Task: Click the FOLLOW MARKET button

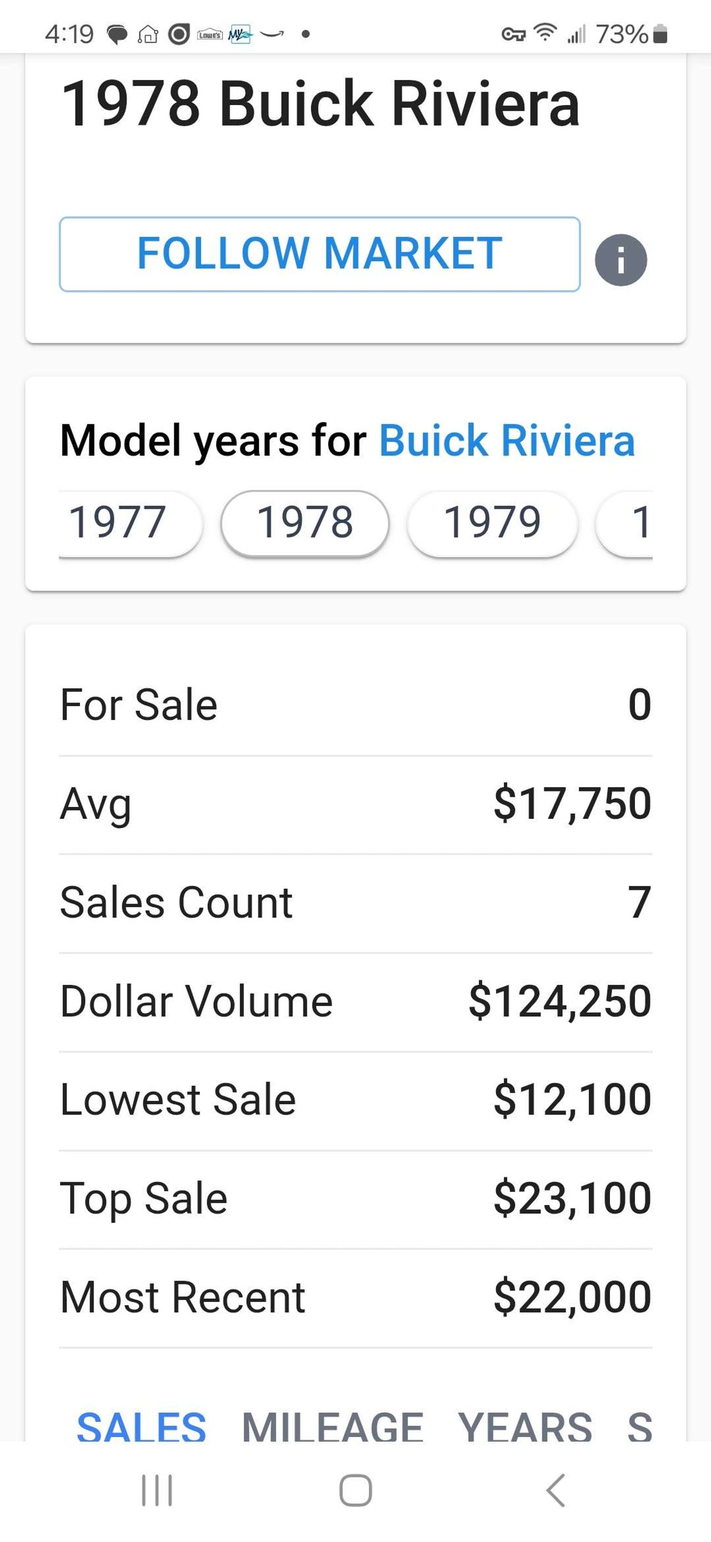Action: [319, 254]
